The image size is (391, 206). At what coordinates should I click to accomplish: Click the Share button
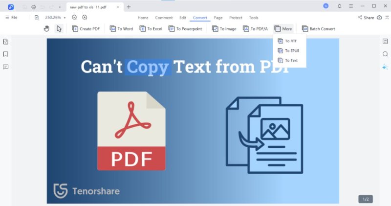click(366, 18)
